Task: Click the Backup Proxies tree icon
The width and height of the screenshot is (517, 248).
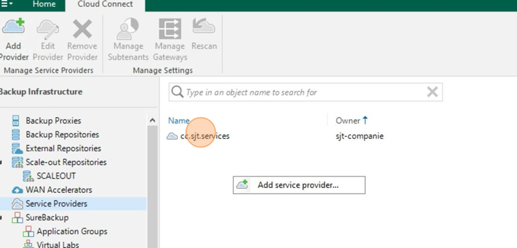Action: tap(16, 120)
